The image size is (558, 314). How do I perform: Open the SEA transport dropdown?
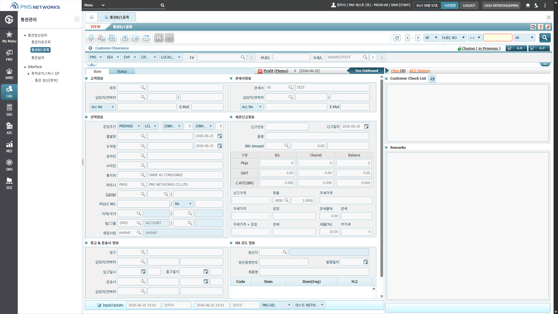113,57
